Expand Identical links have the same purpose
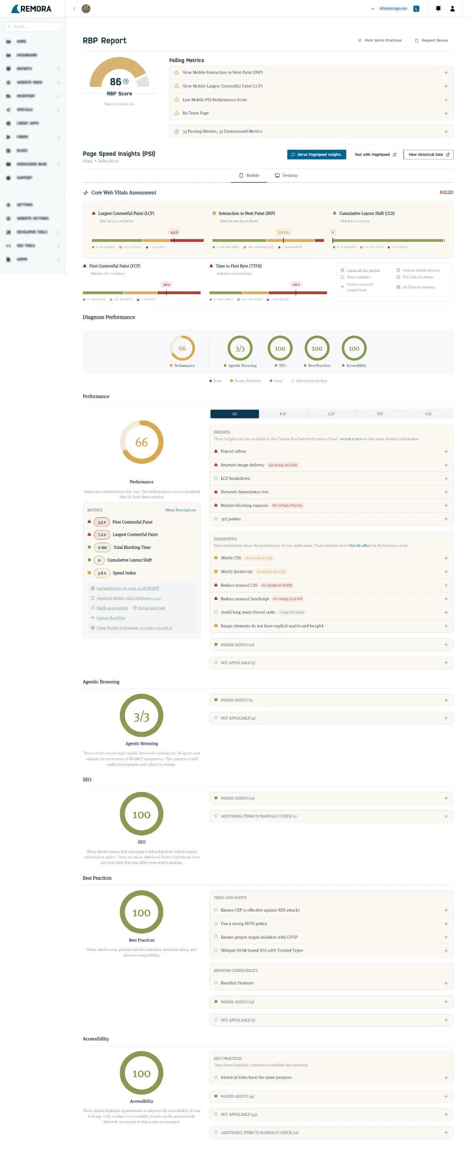 coord(331,1077)
